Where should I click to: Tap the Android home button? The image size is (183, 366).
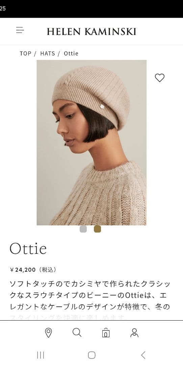coord(91,355)
